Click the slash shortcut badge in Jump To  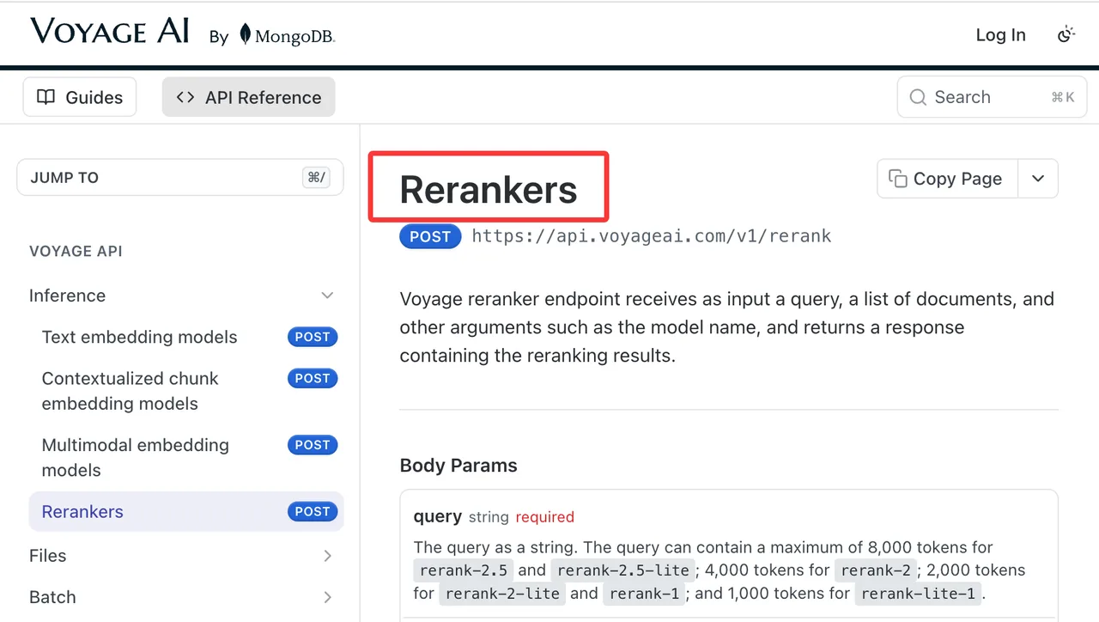click(x=316, y=178)
